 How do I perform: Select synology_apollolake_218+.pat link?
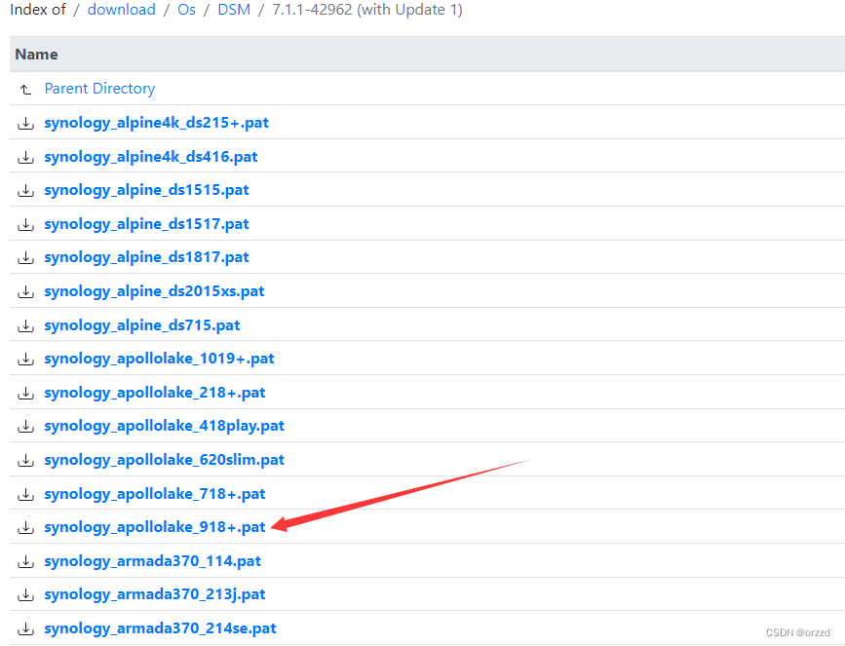(155, 393)
